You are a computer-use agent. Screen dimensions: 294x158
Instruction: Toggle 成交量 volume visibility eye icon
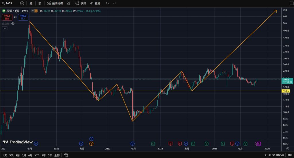coord(13,24)
